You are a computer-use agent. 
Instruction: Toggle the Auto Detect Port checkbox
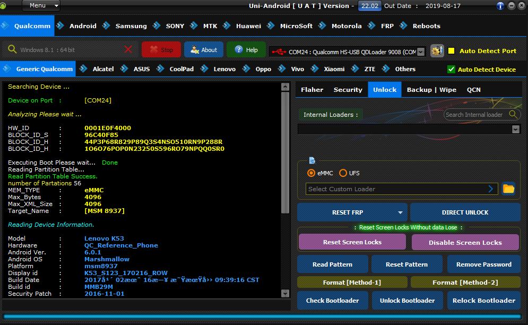[x=452, y=51]
